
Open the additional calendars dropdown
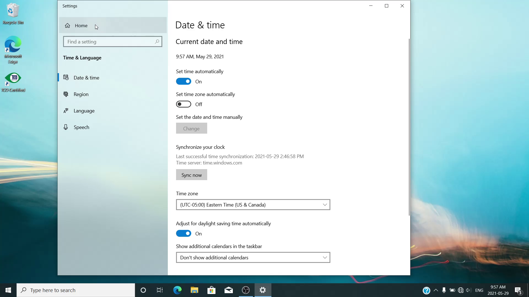[x=253, y=257]
